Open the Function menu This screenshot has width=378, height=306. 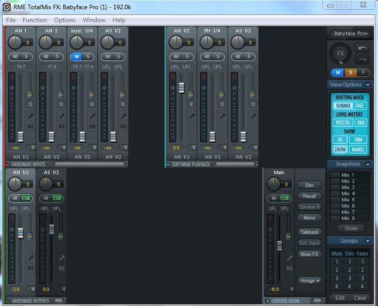point(34,20)
